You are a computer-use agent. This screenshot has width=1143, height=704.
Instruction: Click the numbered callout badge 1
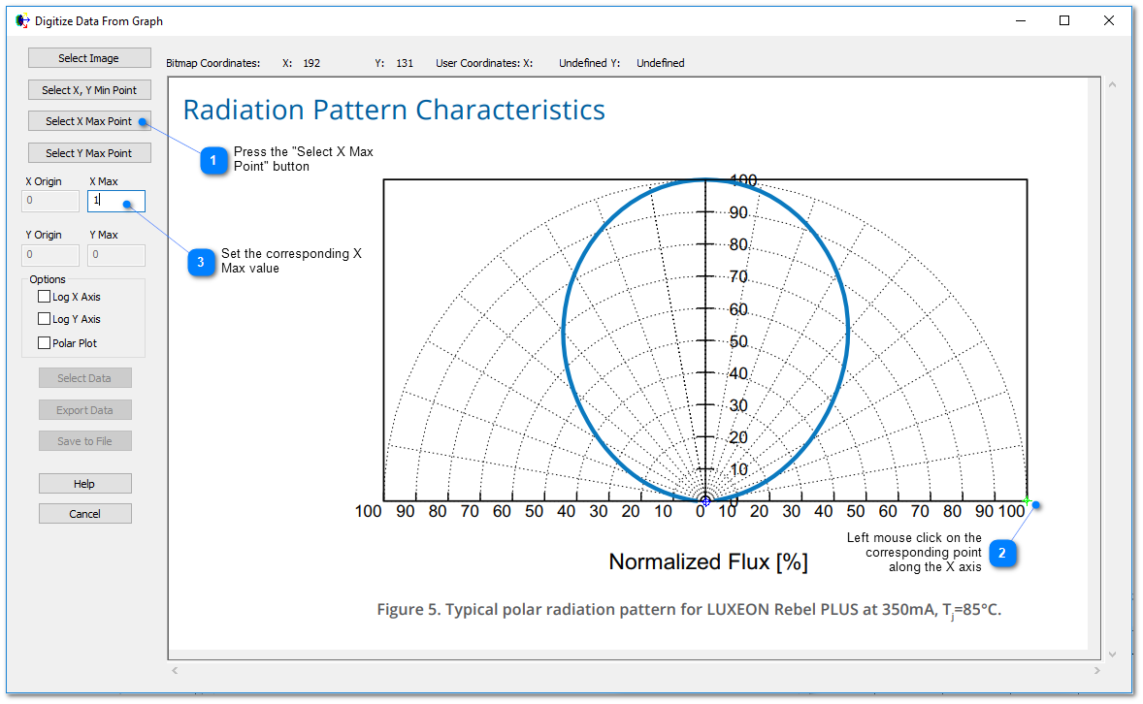click(x=213, y=160)
